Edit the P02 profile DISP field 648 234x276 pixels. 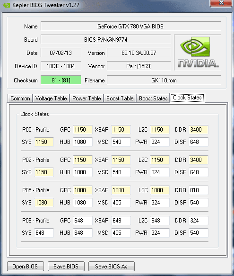(199, 172)
